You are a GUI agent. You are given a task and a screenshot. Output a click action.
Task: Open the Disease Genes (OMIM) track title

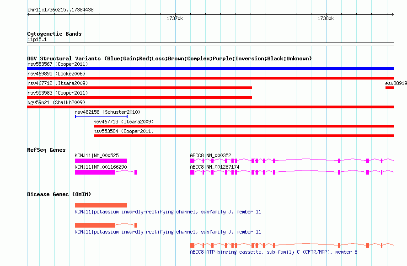coord(59,194)
